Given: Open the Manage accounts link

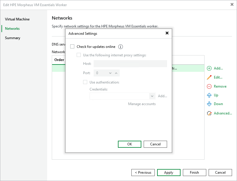Looking at the screenshot, I should 142,104.
